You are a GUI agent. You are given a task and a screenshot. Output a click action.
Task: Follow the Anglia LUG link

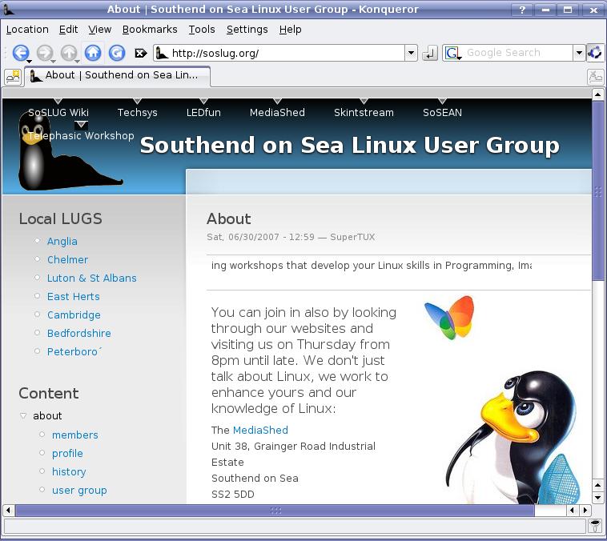pos(62,242)
